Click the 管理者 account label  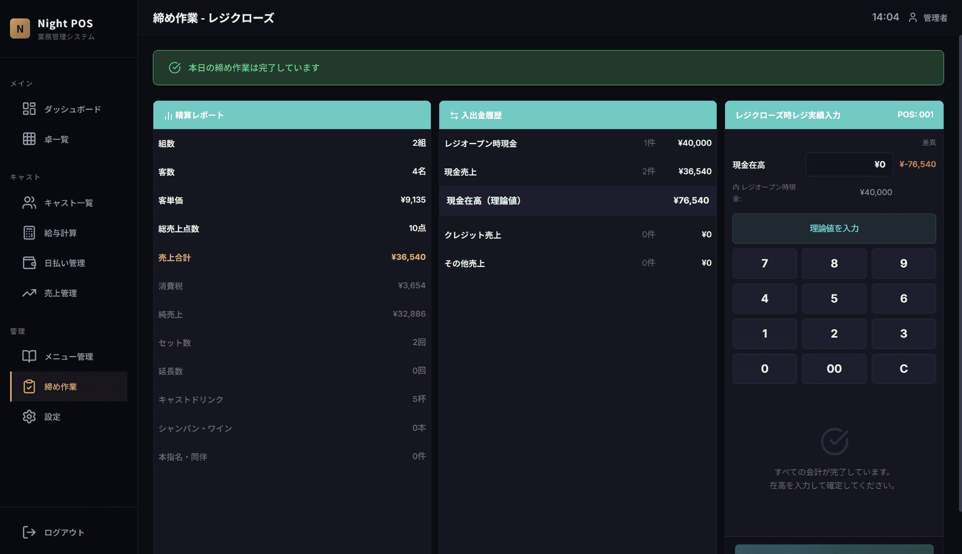coord(935,18)
